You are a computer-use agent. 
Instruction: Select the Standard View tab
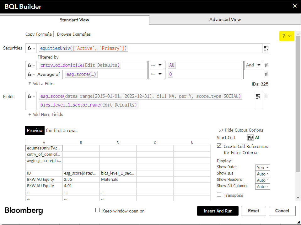coord(74,19)
